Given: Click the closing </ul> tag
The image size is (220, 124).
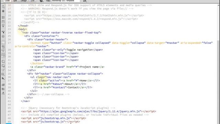Looking at the screenshot, I should tap(34, 91).
